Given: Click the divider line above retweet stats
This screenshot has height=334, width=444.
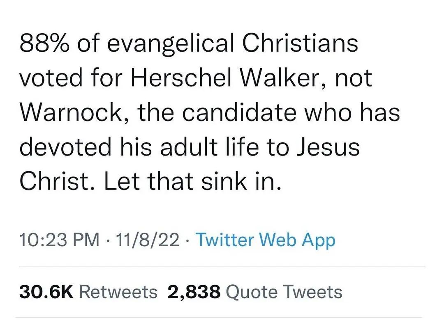Looking at the screenshot, I should (x=222, y=267).
